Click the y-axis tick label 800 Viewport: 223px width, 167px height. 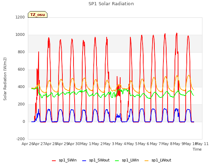coord(21,52)
